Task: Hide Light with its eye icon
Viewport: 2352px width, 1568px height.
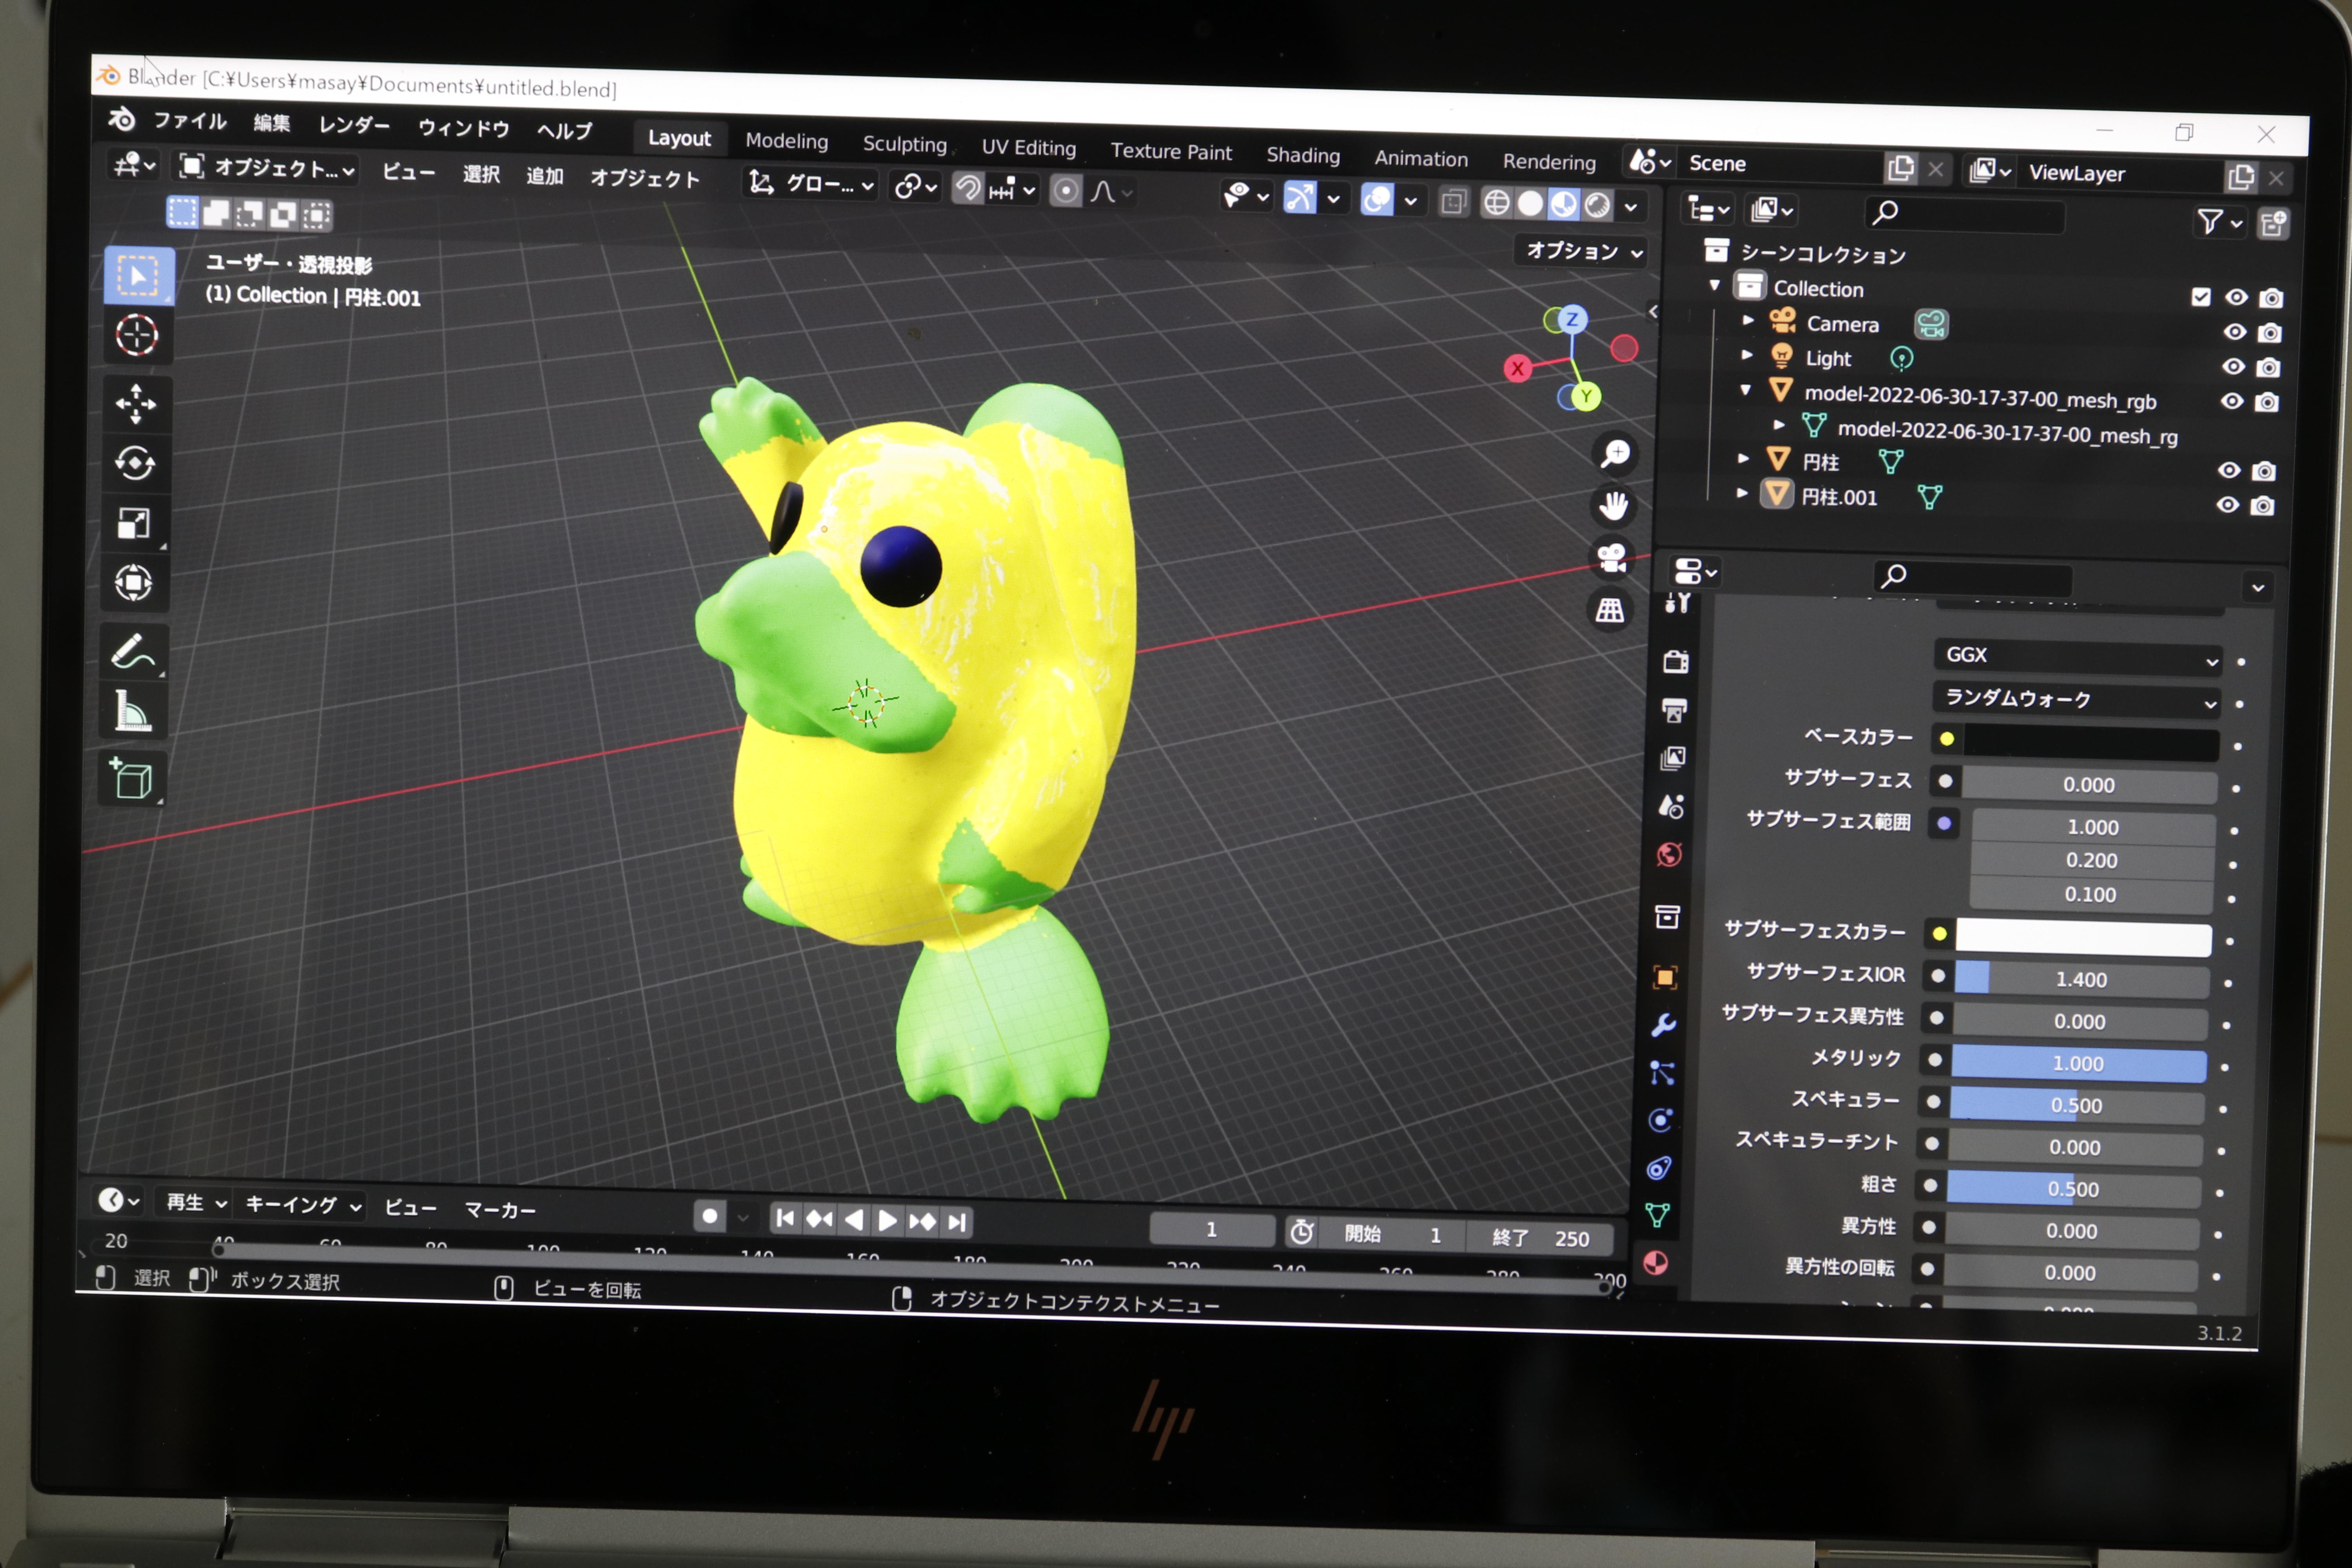Action: coord(2233,367)
